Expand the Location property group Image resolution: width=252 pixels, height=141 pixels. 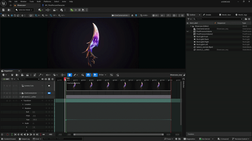coord(23,105)
